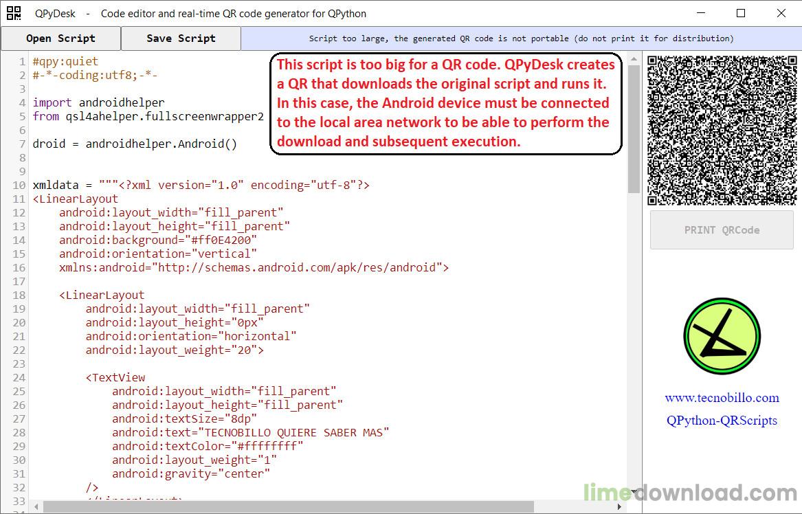Click the xmlns:android schema URL line
Screen dimensions: 802x514
[254, 267]
